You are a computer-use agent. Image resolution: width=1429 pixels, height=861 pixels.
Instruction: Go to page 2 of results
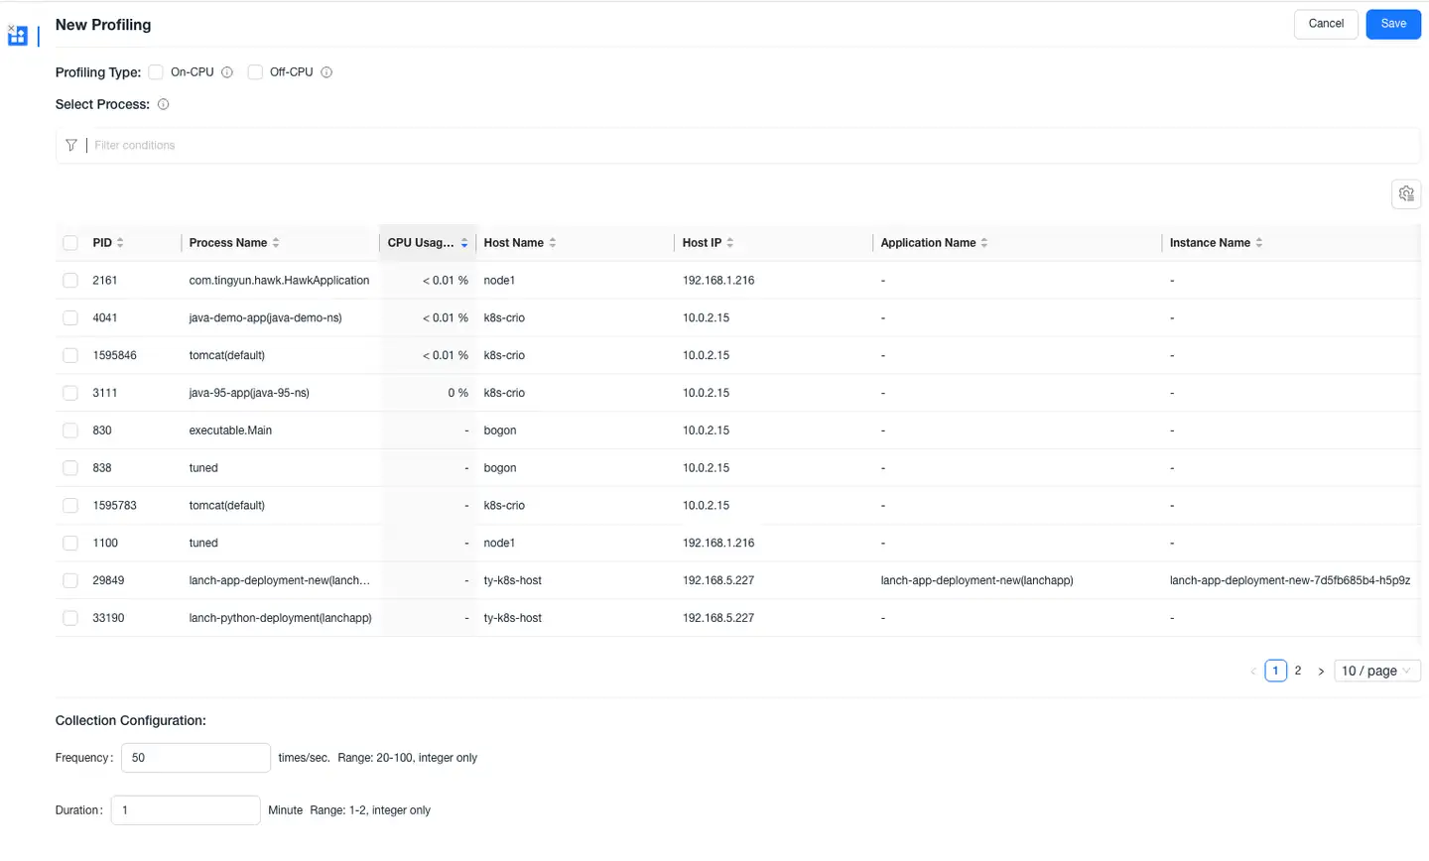pos(1298,672)
